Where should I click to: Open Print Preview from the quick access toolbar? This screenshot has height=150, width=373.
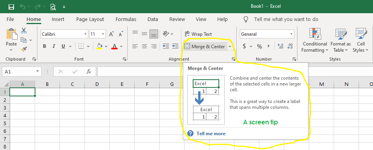[53, 7]
